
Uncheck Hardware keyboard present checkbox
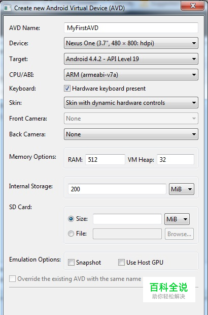click(x=67, y=89)
